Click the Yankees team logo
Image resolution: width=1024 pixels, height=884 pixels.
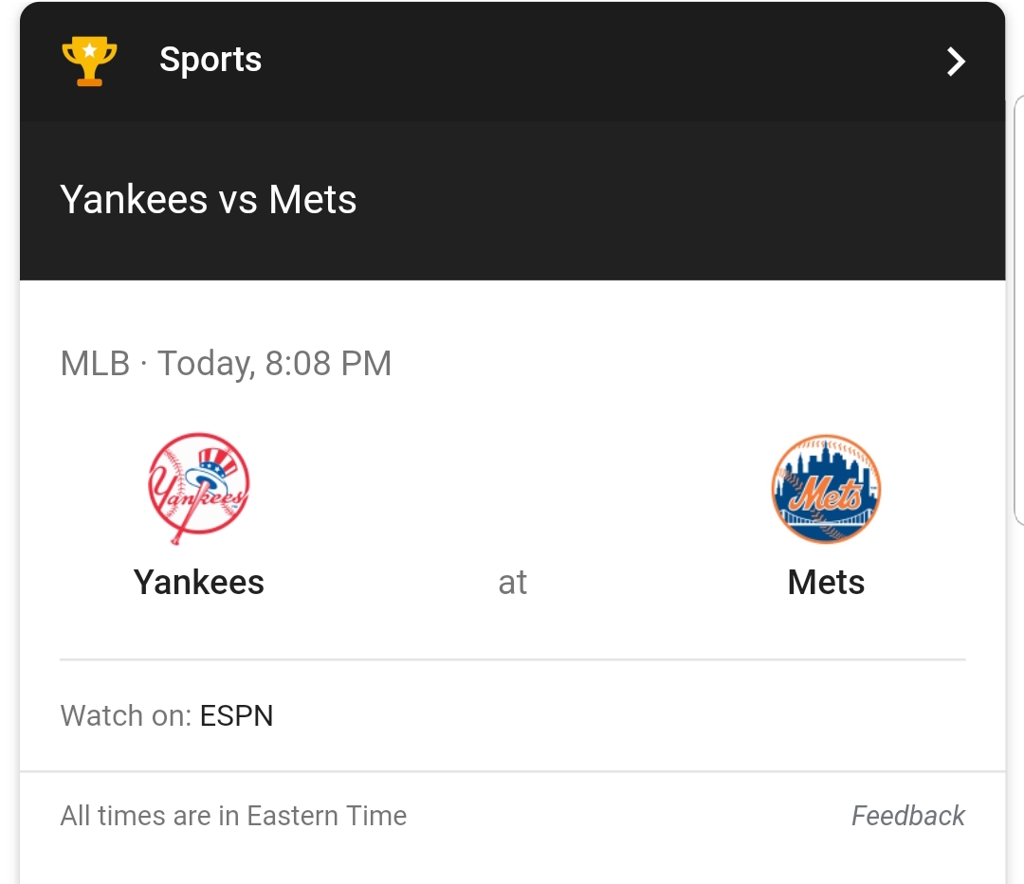[199, 488]
